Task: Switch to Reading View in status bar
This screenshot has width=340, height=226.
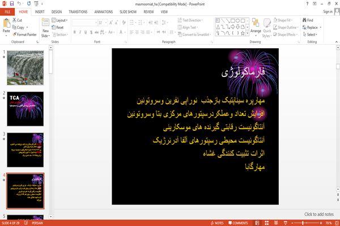Action: click(276, 223)
